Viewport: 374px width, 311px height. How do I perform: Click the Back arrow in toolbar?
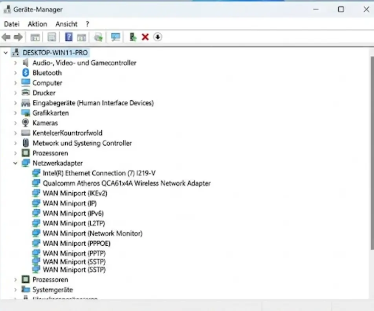(6, 37)
